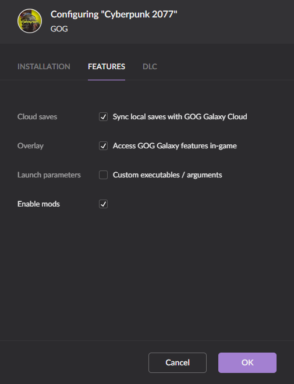The image size is (294, 384).
Task: Click 'Custom executables / arguments' label text
Action: (167, 175)
